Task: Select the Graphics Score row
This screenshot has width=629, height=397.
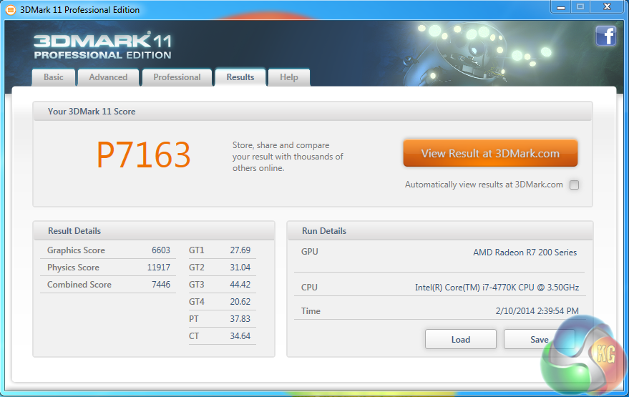Action: tap(108, 250)
